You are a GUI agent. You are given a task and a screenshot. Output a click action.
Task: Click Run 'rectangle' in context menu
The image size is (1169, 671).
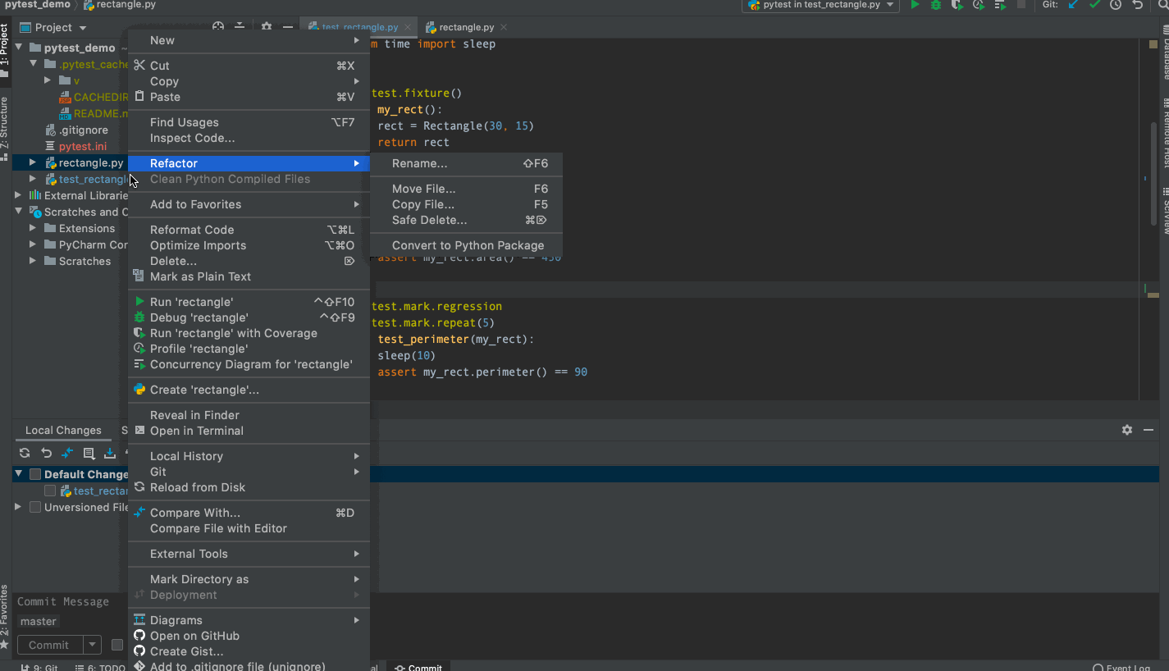pos(249,302)
